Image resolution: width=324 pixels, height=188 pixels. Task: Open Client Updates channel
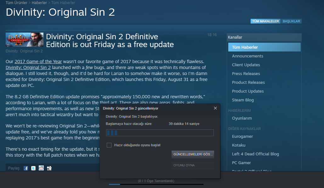[x=246, y=65]
